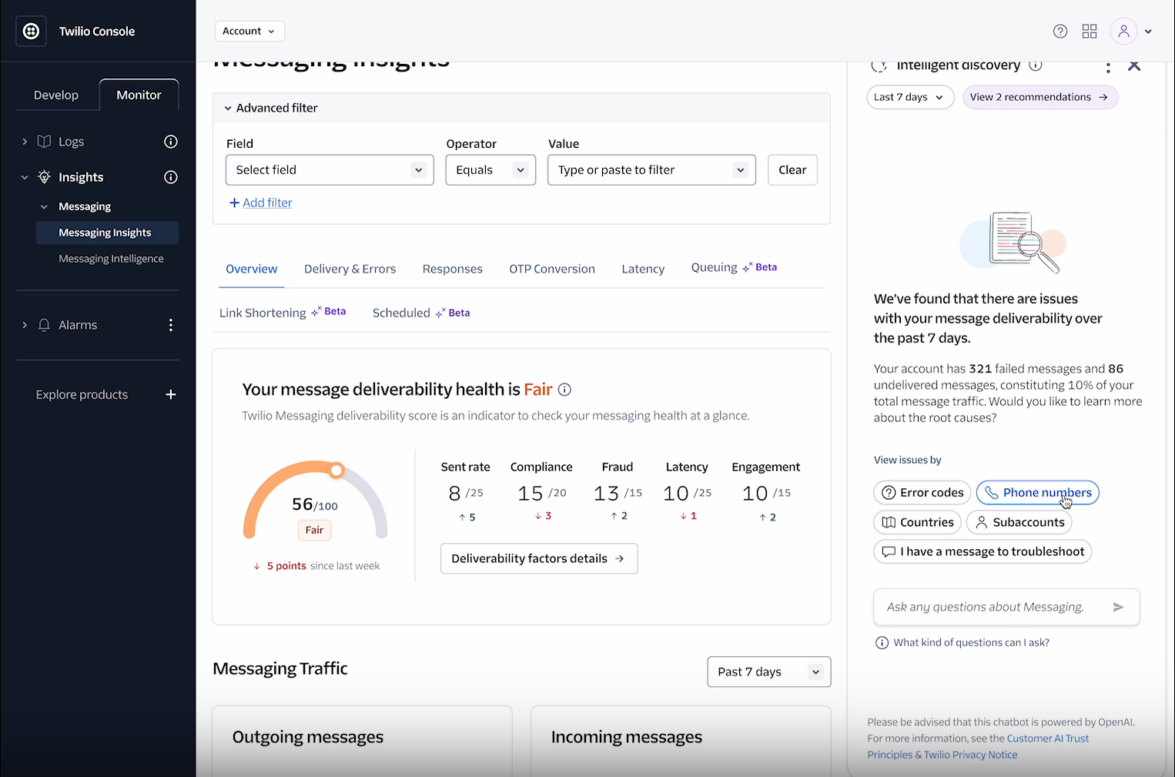Expand the Account dropdown
The image size is (1175, 777).
(249, 31)
